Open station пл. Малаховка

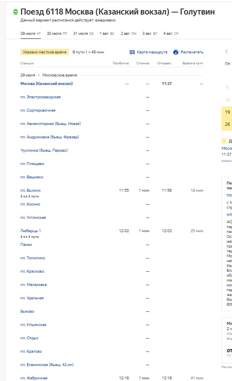tap(34, 285)
